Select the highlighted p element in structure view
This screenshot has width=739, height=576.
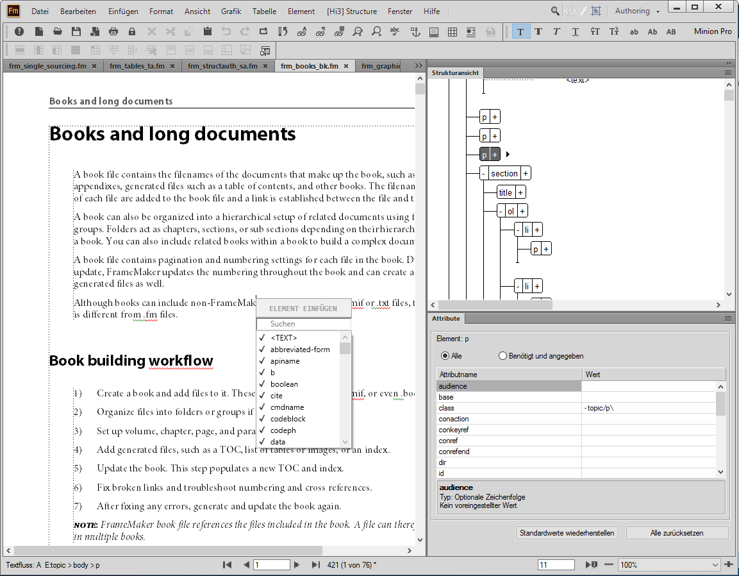click(485, 154)
